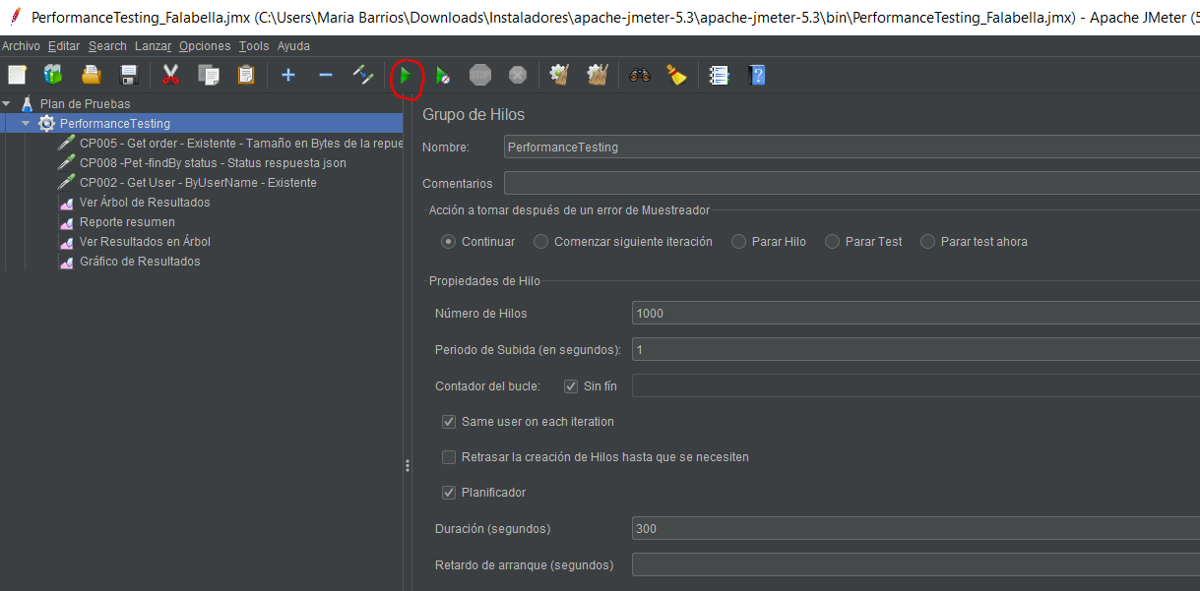
Task: Collapse the PerformanceTesting tree node
Action: 24,122
